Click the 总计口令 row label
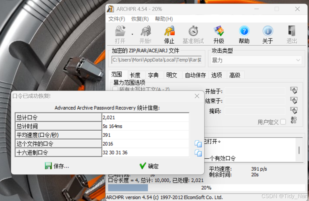Screen dimensions: 309x201 point(58,117)
